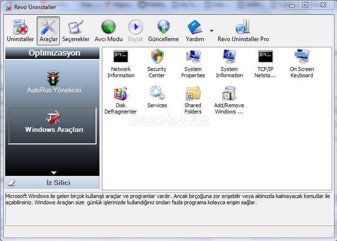Open the Shared Folders tool
Screen dimensions: 337x241
tap(193, 100)
